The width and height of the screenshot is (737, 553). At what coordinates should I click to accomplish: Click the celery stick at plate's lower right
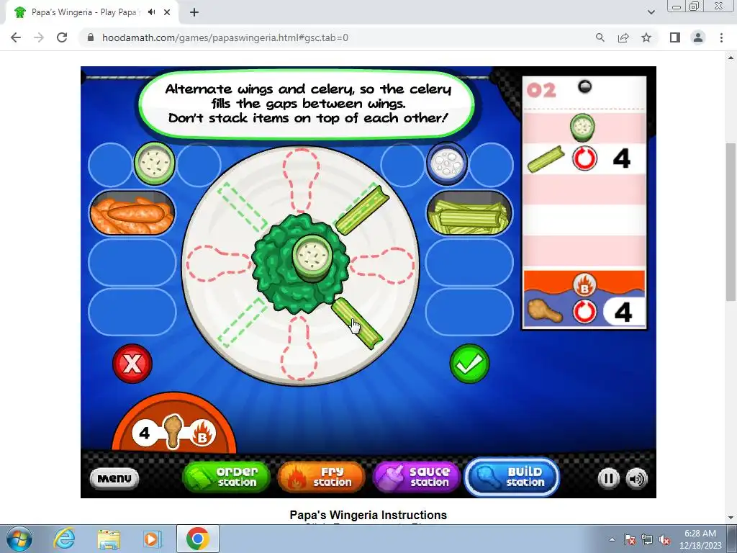[x=357, y=323]
